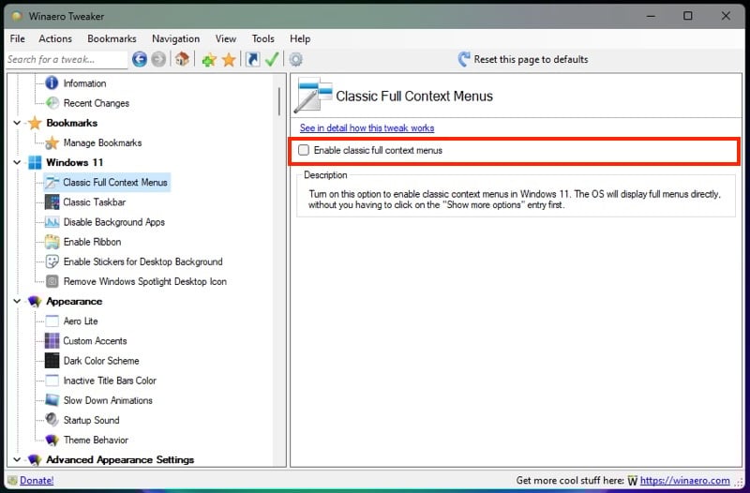Click the Remove Windows Spotlight icon
The image size is (750, 493).
point(52,281)
